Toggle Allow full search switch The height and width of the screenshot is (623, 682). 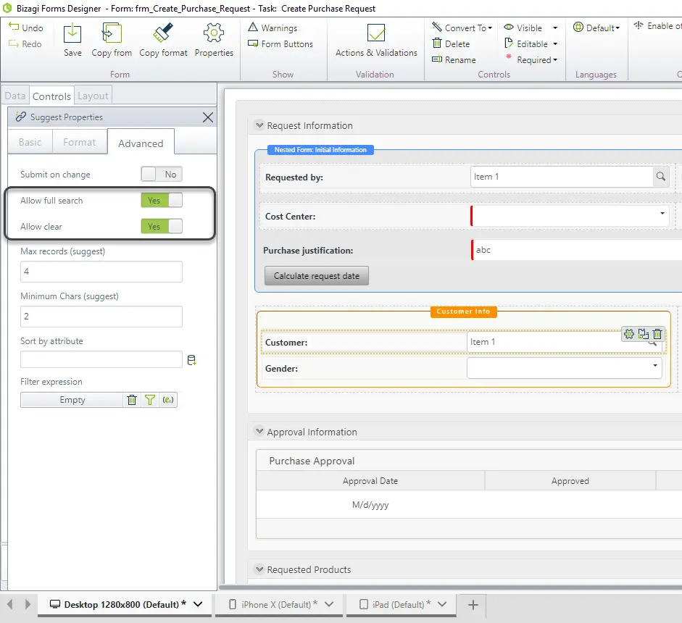162,201
